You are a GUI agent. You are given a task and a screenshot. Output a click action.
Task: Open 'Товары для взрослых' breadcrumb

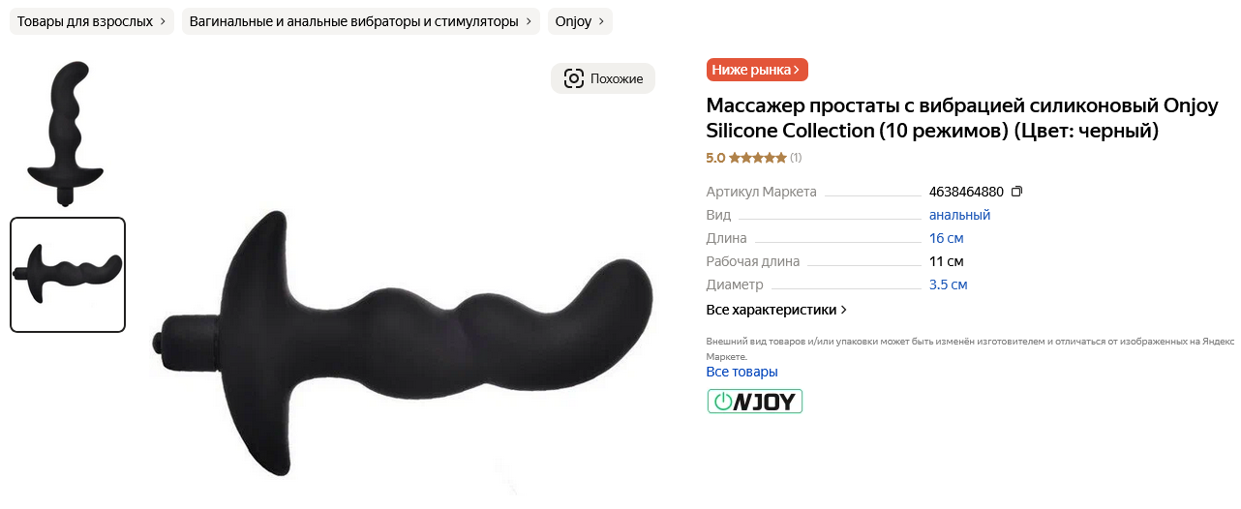pyautogui.click(x=92, y=21)
